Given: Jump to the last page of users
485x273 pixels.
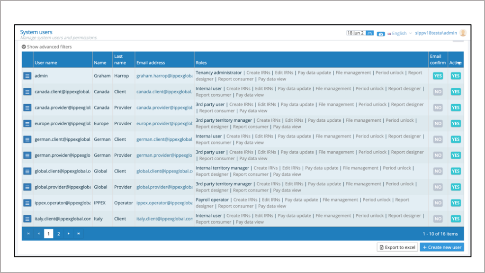Looking at the screenshot, I should [x=79, y=234].
